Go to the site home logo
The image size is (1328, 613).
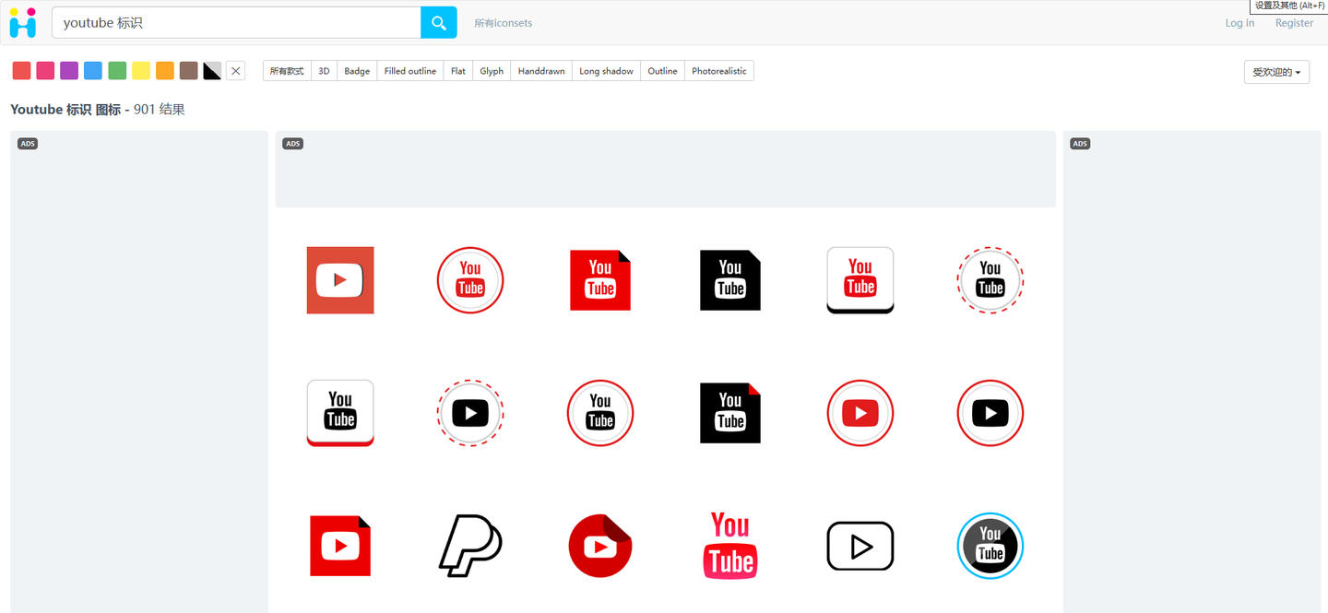click(x=23, y=23)
